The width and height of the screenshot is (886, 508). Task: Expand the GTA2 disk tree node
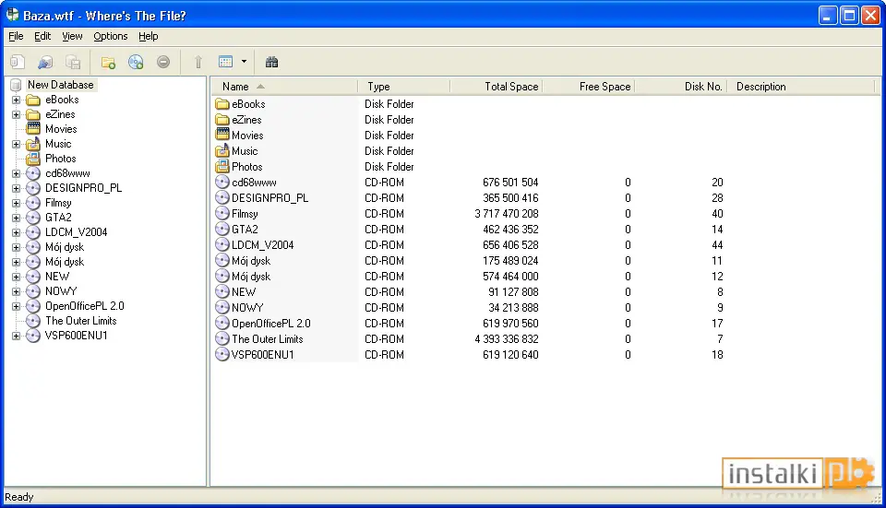[x=16, y=218]
